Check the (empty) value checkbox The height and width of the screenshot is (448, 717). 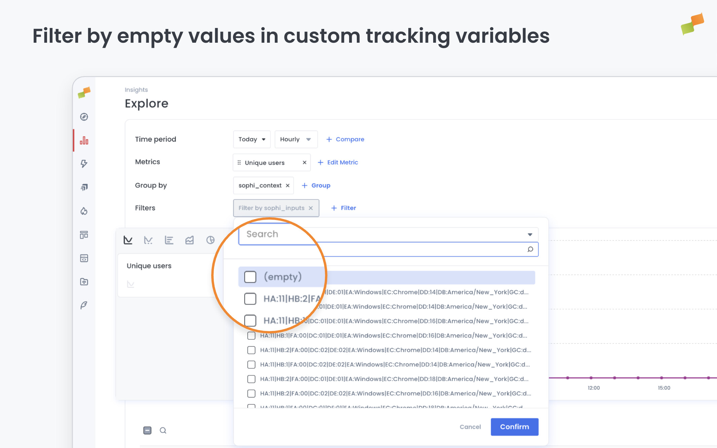pos(250,276)
